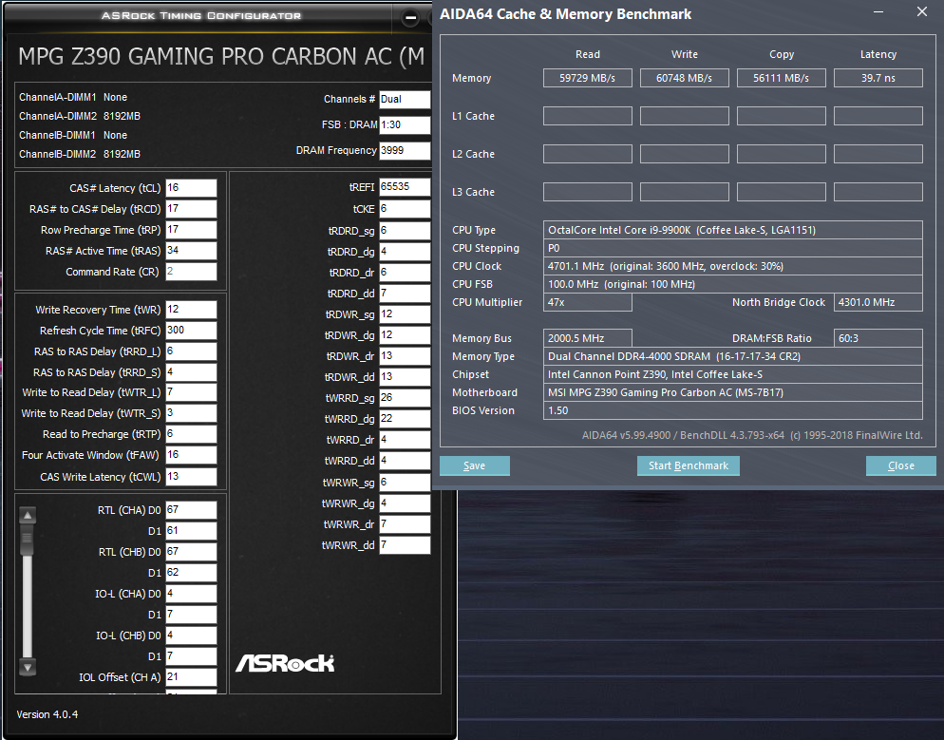
Task: Click the North Bridge Clock value 4301.0 MHz
Action: pyautogui.click(x=878, y=302)
